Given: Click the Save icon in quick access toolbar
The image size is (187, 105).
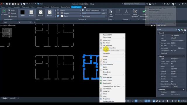Looking at the screenshot, I should click(x=13, y=4).
